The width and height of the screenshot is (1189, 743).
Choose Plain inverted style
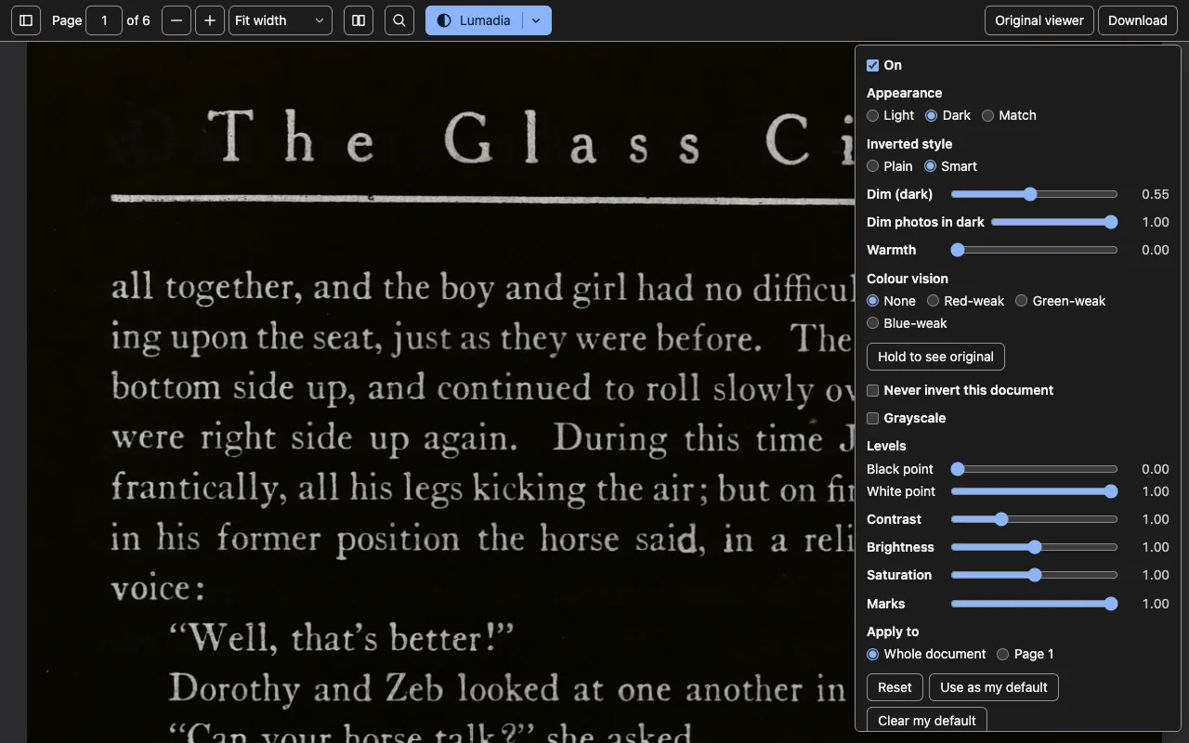click(x=872, y=166)
